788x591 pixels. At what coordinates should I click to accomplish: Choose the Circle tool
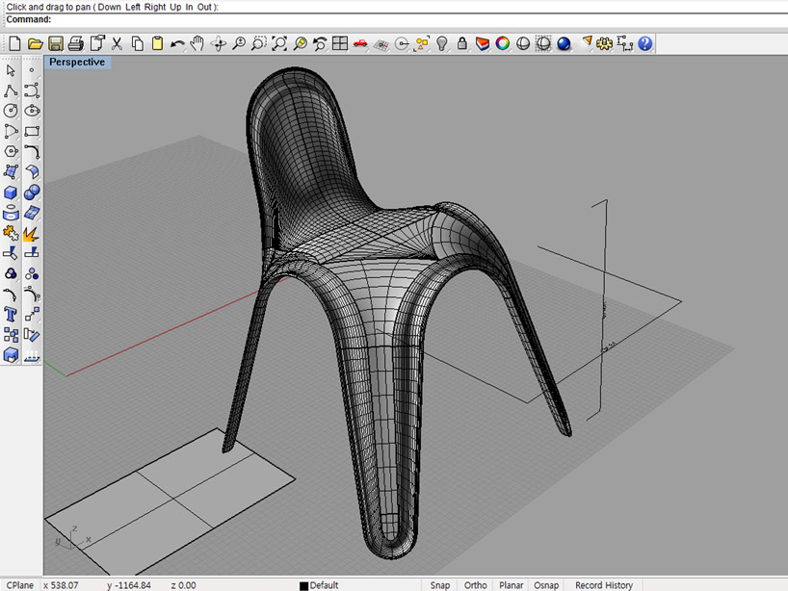tap(11, 111)
